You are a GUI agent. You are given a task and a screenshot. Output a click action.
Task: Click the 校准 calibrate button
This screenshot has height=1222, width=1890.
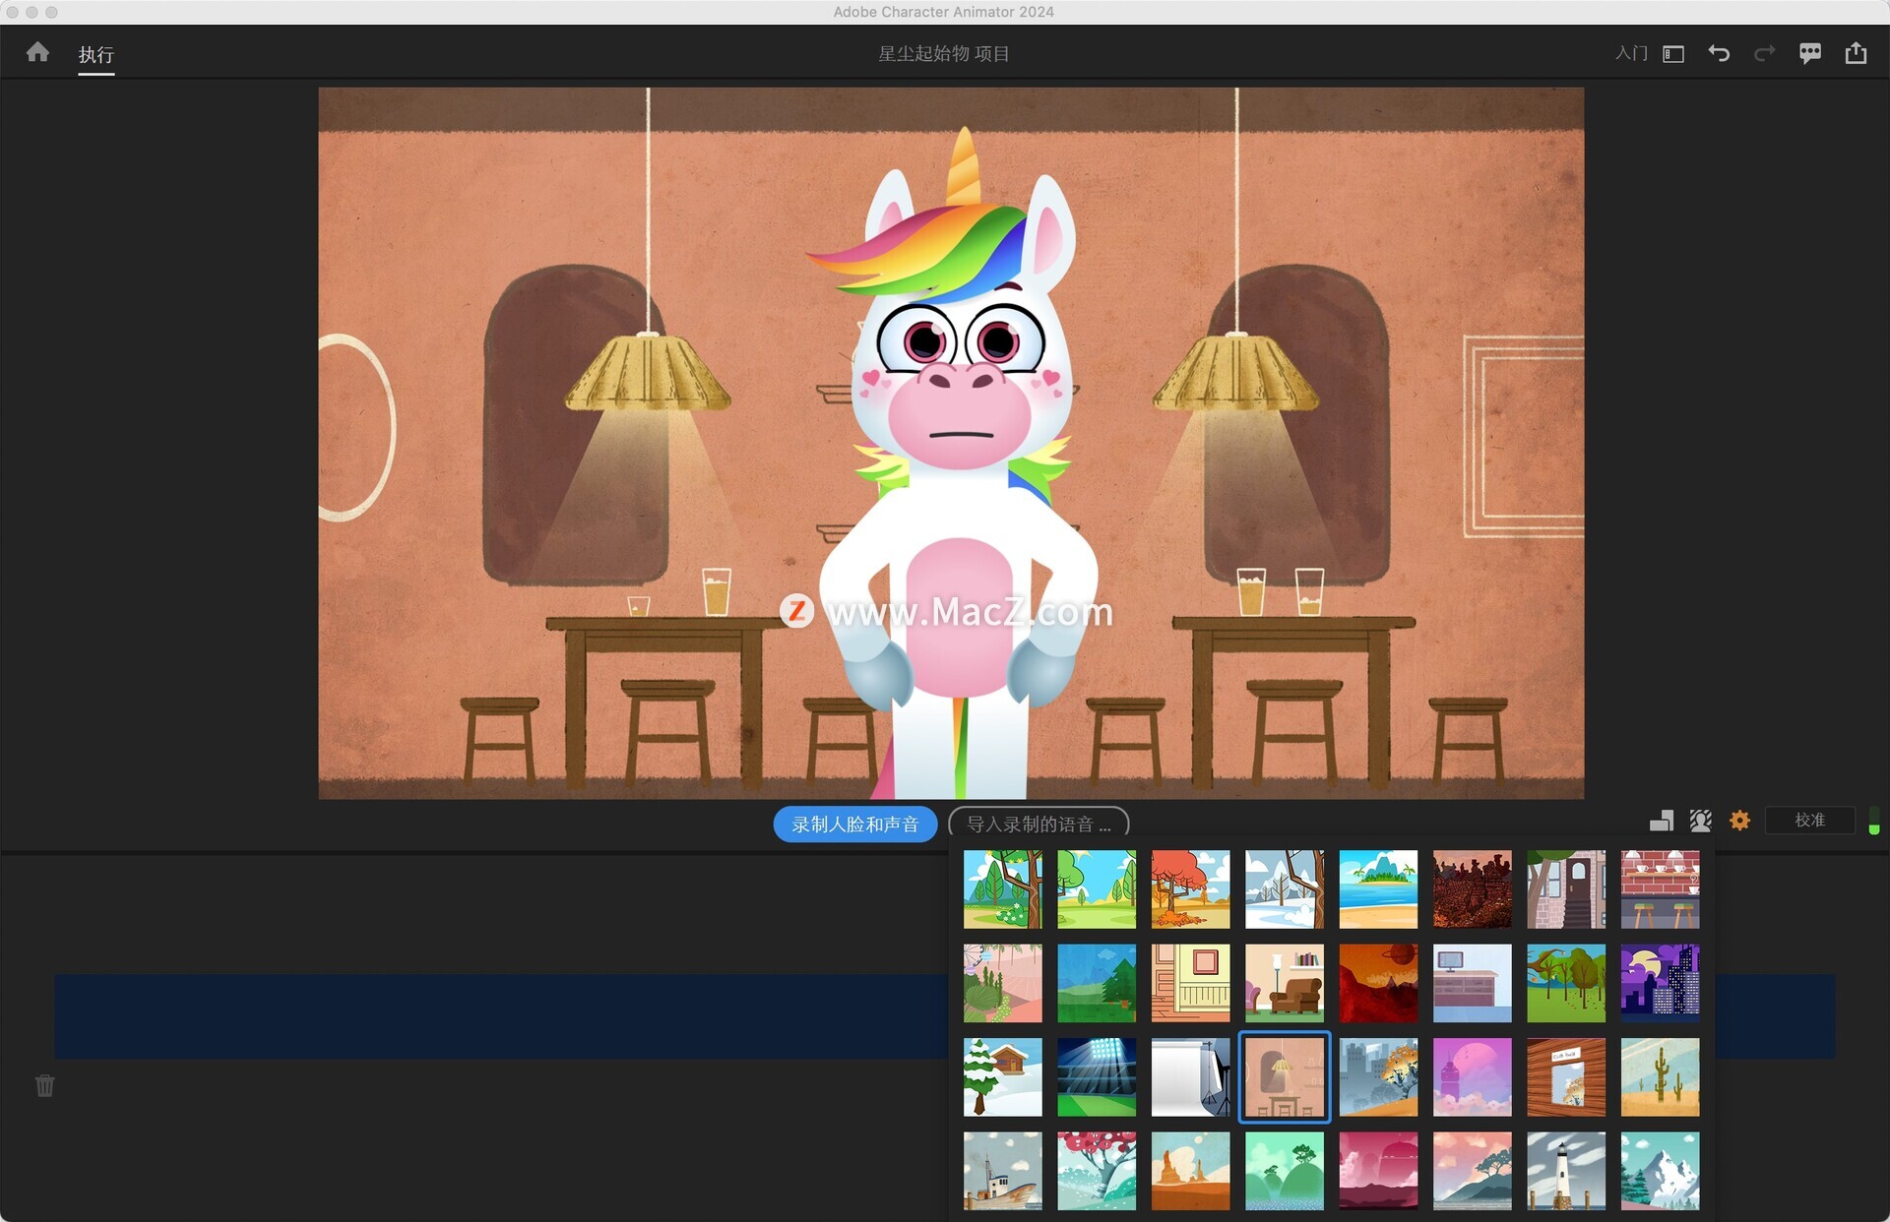1809,821
